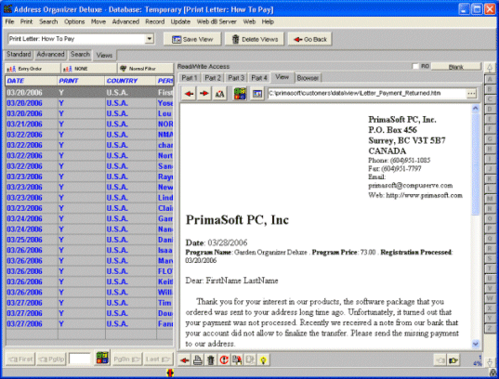Click the copy record icon in bottom toolbar
Viewport: 499px width, 379px height.
pos(237,360)
